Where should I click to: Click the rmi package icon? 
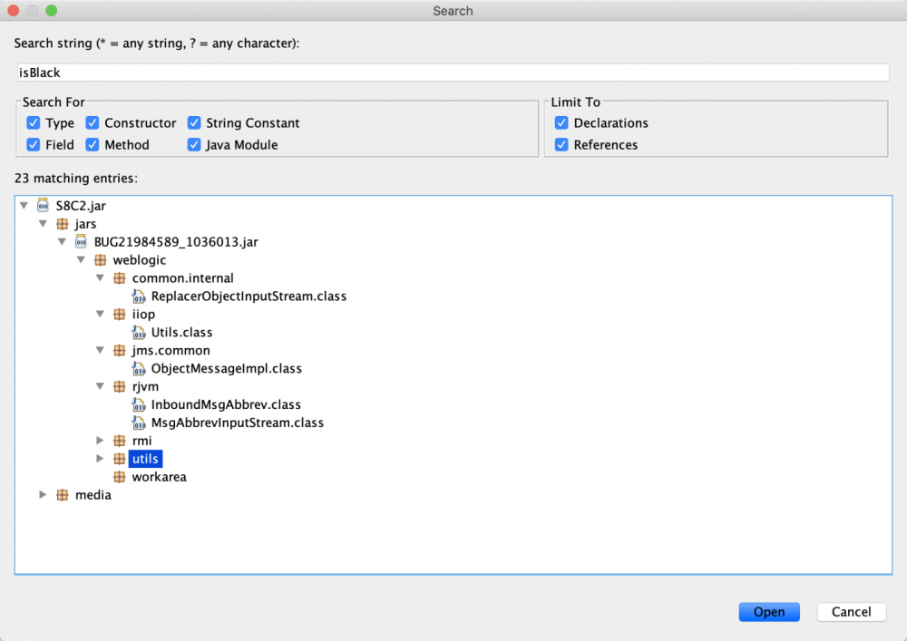(119, 441)
